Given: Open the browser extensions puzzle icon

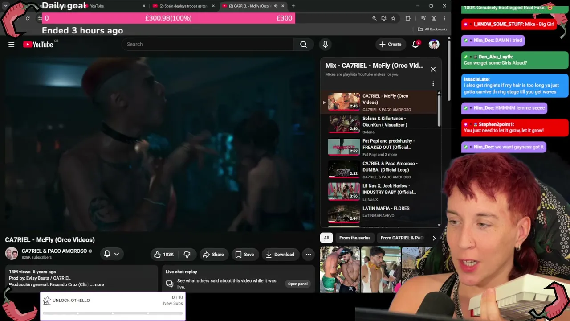Looking at the screenshot, I should point(408,18).
